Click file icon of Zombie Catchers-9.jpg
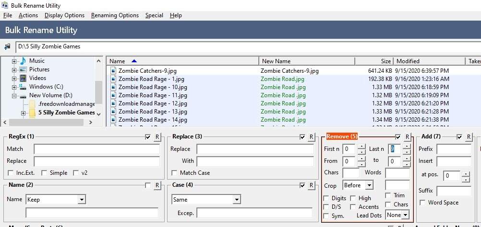 click(x=113, y=71)
